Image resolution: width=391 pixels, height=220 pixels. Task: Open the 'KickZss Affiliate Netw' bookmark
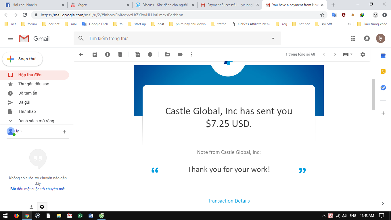click(x=251, y=24)
